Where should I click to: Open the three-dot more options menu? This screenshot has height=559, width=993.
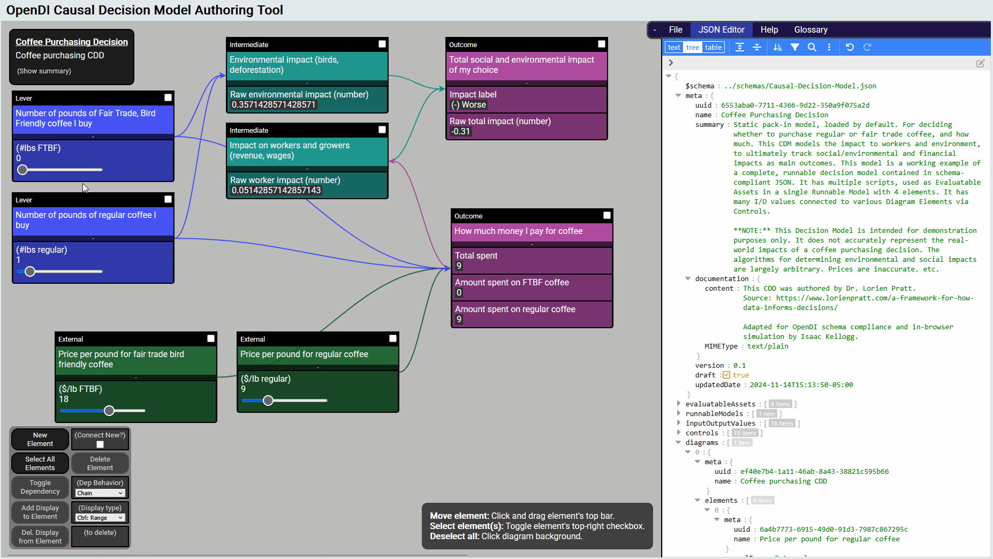[x=829, y=47]
